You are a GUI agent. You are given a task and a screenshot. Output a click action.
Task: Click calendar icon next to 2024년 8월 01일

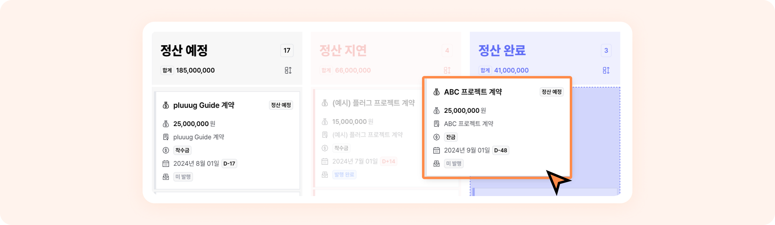click(x=166, y=163)
